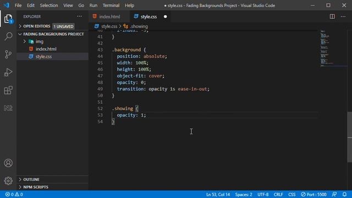Click the 'ease-in-out' value on line 49
This screenshot has width=352, height=198.
click(x=193, y=89)
